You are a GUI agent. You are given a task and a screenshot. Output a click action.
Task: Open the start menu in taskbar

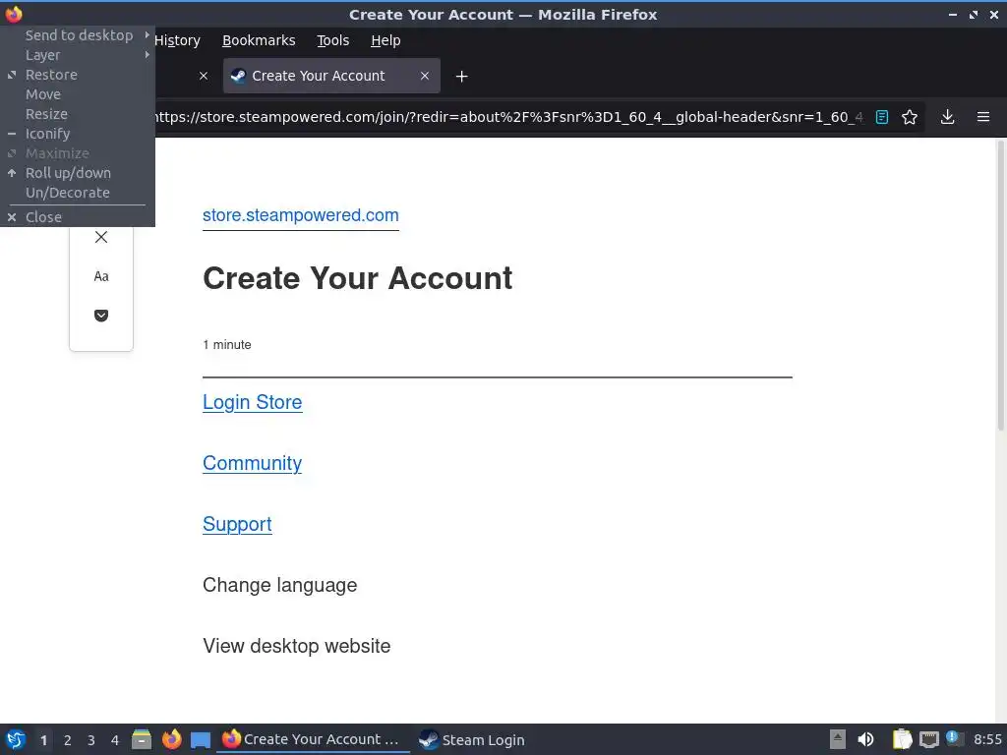pos(16,739)
